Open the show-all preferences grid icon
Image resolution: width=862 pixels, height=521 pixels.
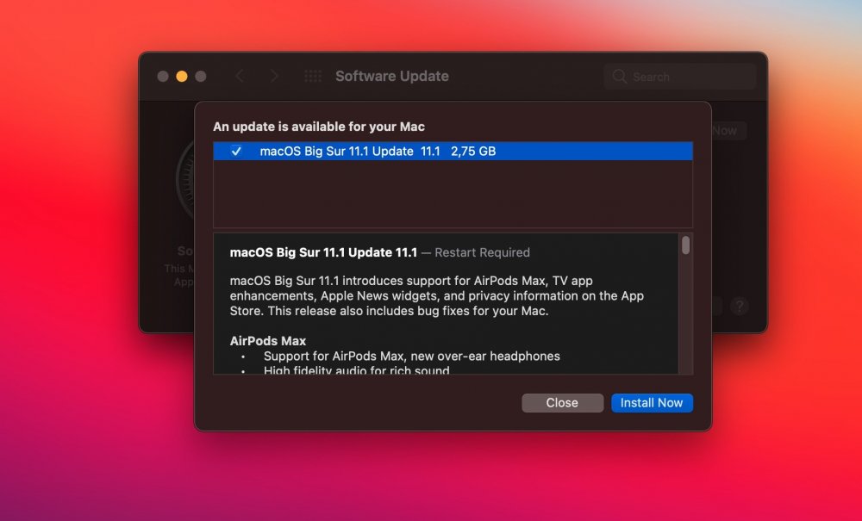tap(313, 76)
